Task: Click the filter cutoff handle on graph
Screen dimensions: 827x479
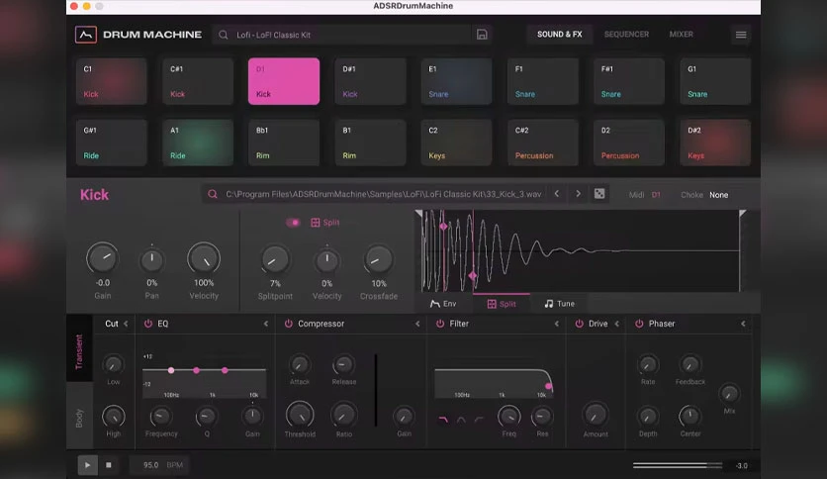Action: point(548,386)
